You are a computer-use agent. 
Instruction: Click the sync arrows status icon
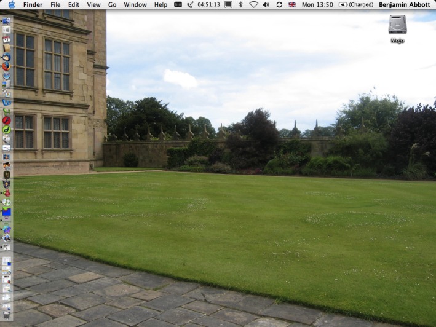tap(279, 4)
